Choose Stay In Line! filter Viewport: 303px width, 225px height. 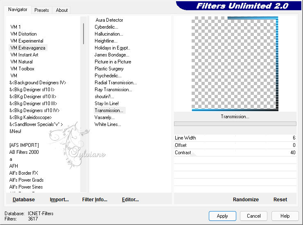(x=107, y=103)
